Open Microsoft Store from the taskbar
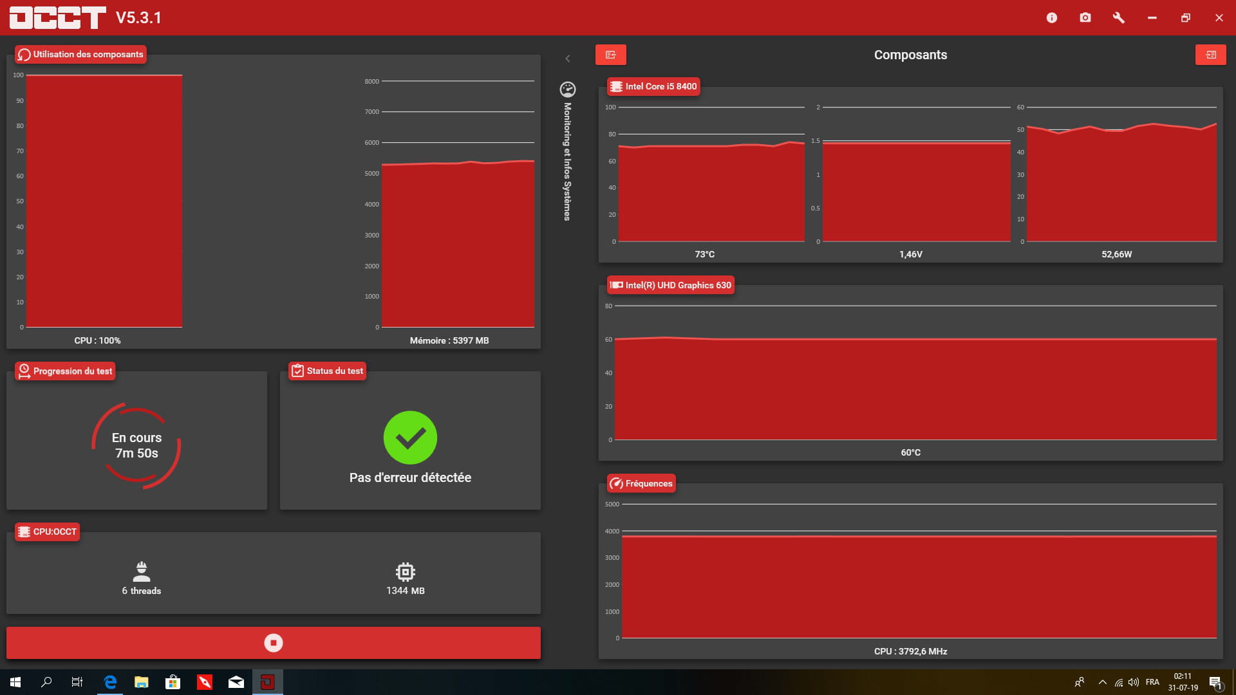Viewport: 1236px width, 695px height. pos(173,682)
